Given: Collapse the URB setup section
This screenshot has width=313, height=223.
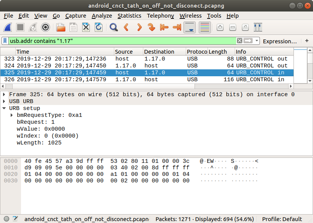Looking at the screenshot, I should click(4, 108).
